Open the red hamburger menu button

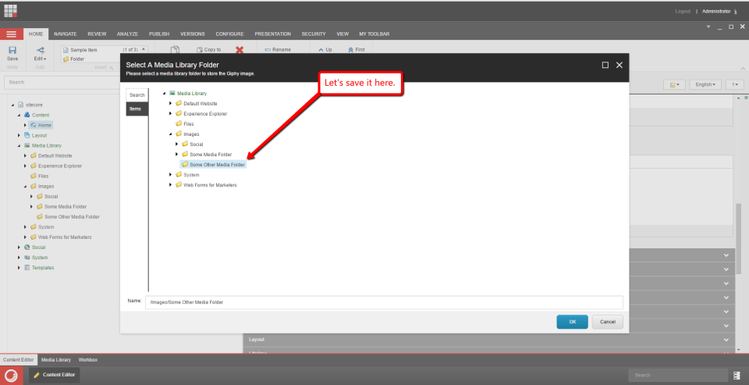(x=11, y=34)
